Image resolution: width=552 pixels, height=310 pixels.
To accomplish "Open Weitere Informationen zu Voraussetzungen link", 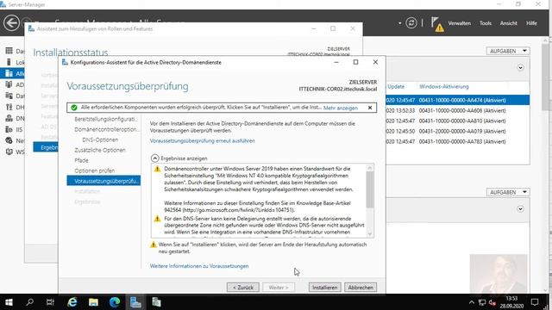I will coord(199,266).
